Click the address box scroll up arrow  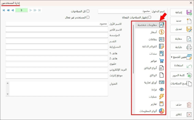pos(7,83)
